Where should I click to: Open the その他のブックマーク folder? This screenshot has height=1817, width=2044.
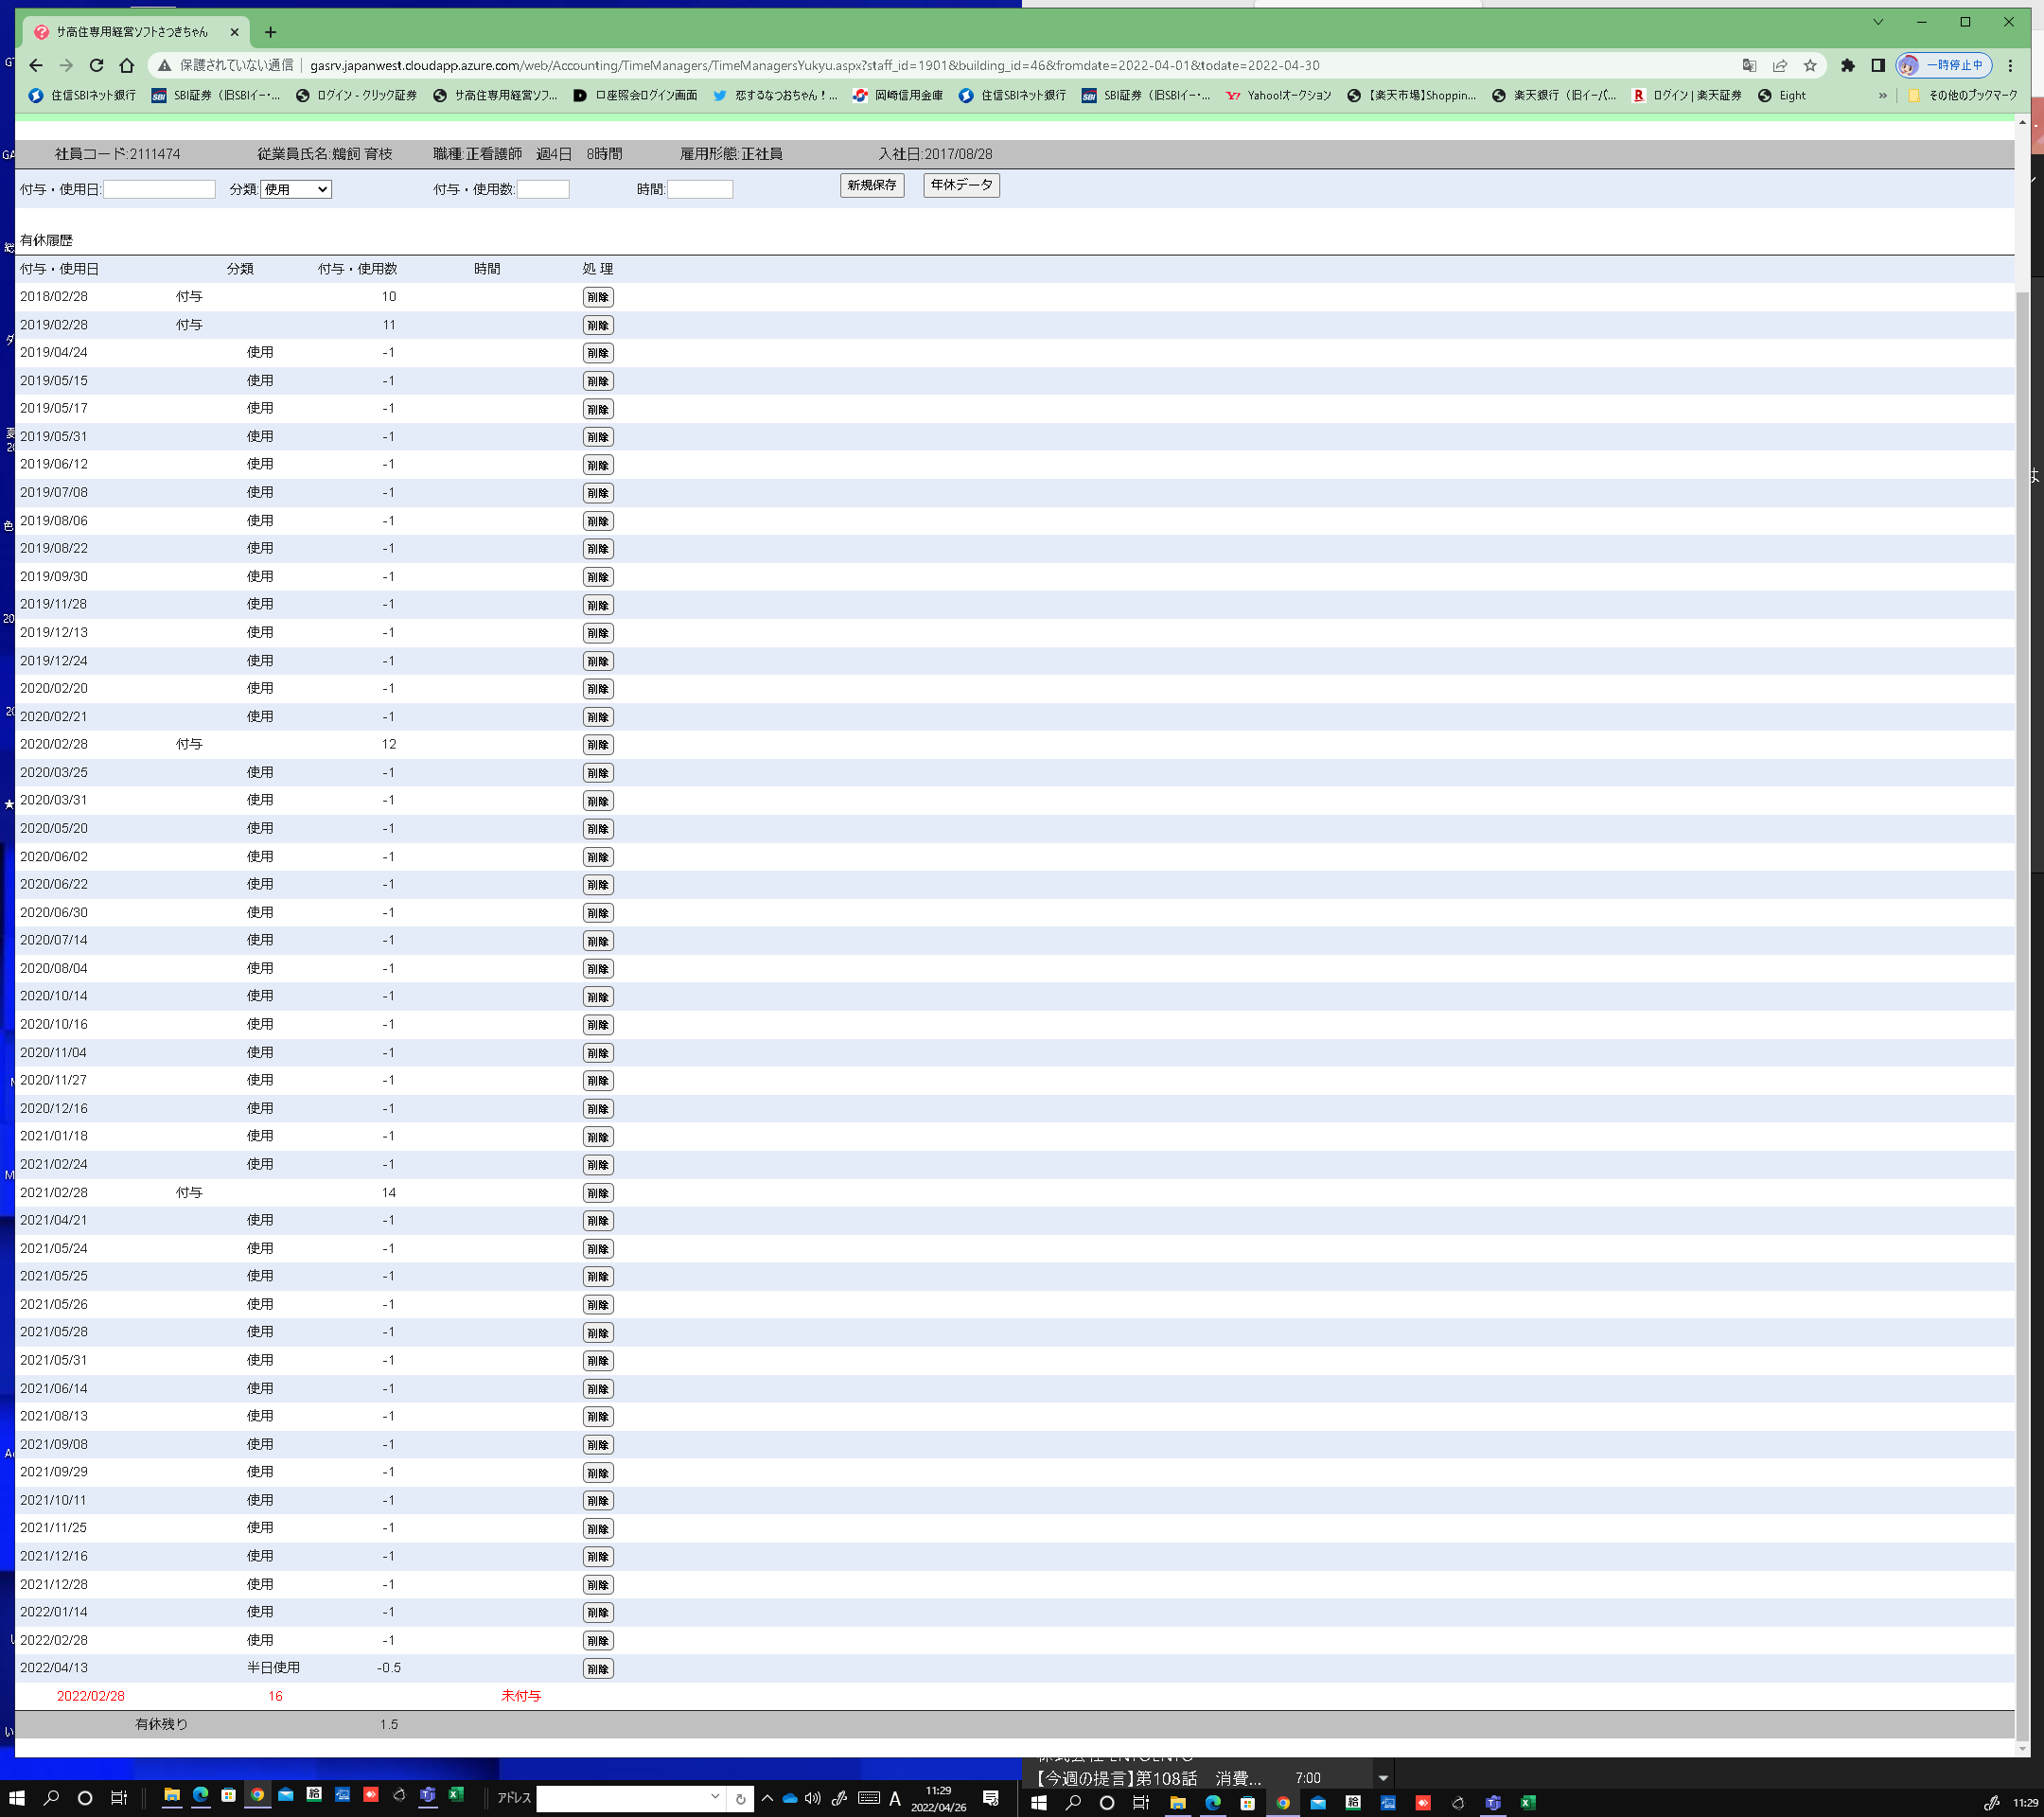[1962, 96]
